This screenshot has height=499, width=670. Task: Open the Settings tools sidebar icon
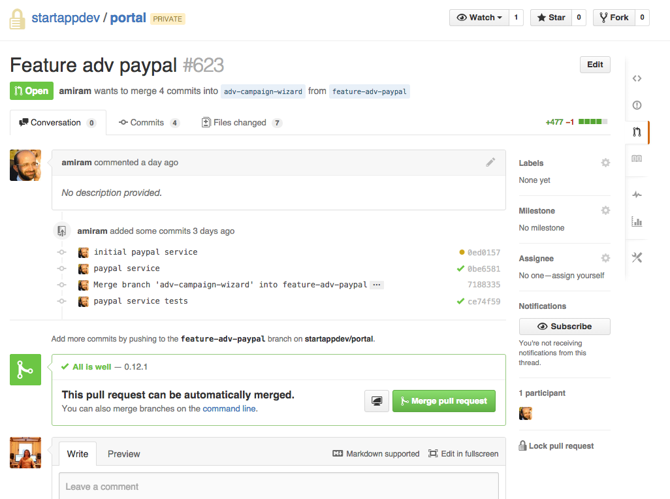[x=637, y=257]
